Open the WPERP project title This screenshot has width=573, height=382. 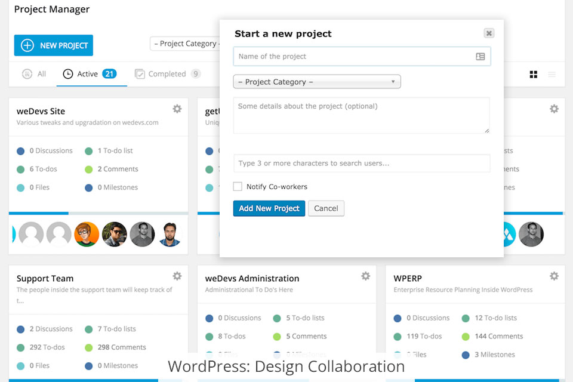[x=408, y=279]
